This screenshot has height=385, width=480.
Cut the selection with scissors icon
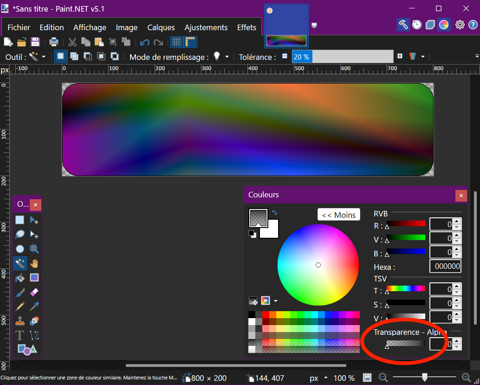(72, 42)
